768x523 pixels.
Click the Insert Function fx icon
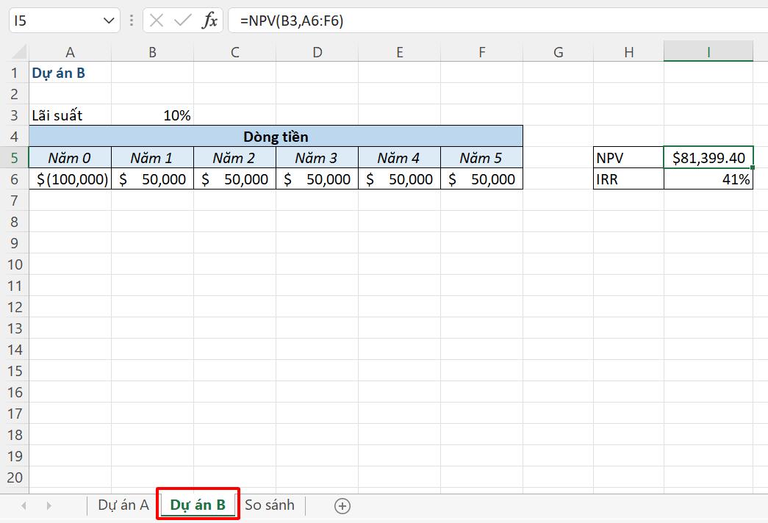pos(209,21)
